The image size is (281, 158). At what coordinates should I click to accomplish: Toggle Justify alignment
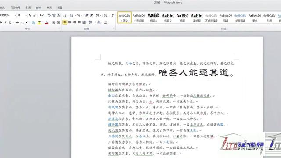click(79, 22)
